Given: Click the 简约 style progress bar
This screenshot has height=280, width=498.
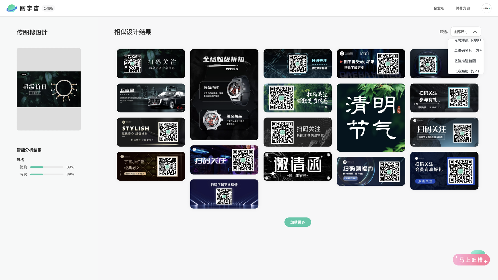Looking at the screenshot, I should click(x=47, y=167).
